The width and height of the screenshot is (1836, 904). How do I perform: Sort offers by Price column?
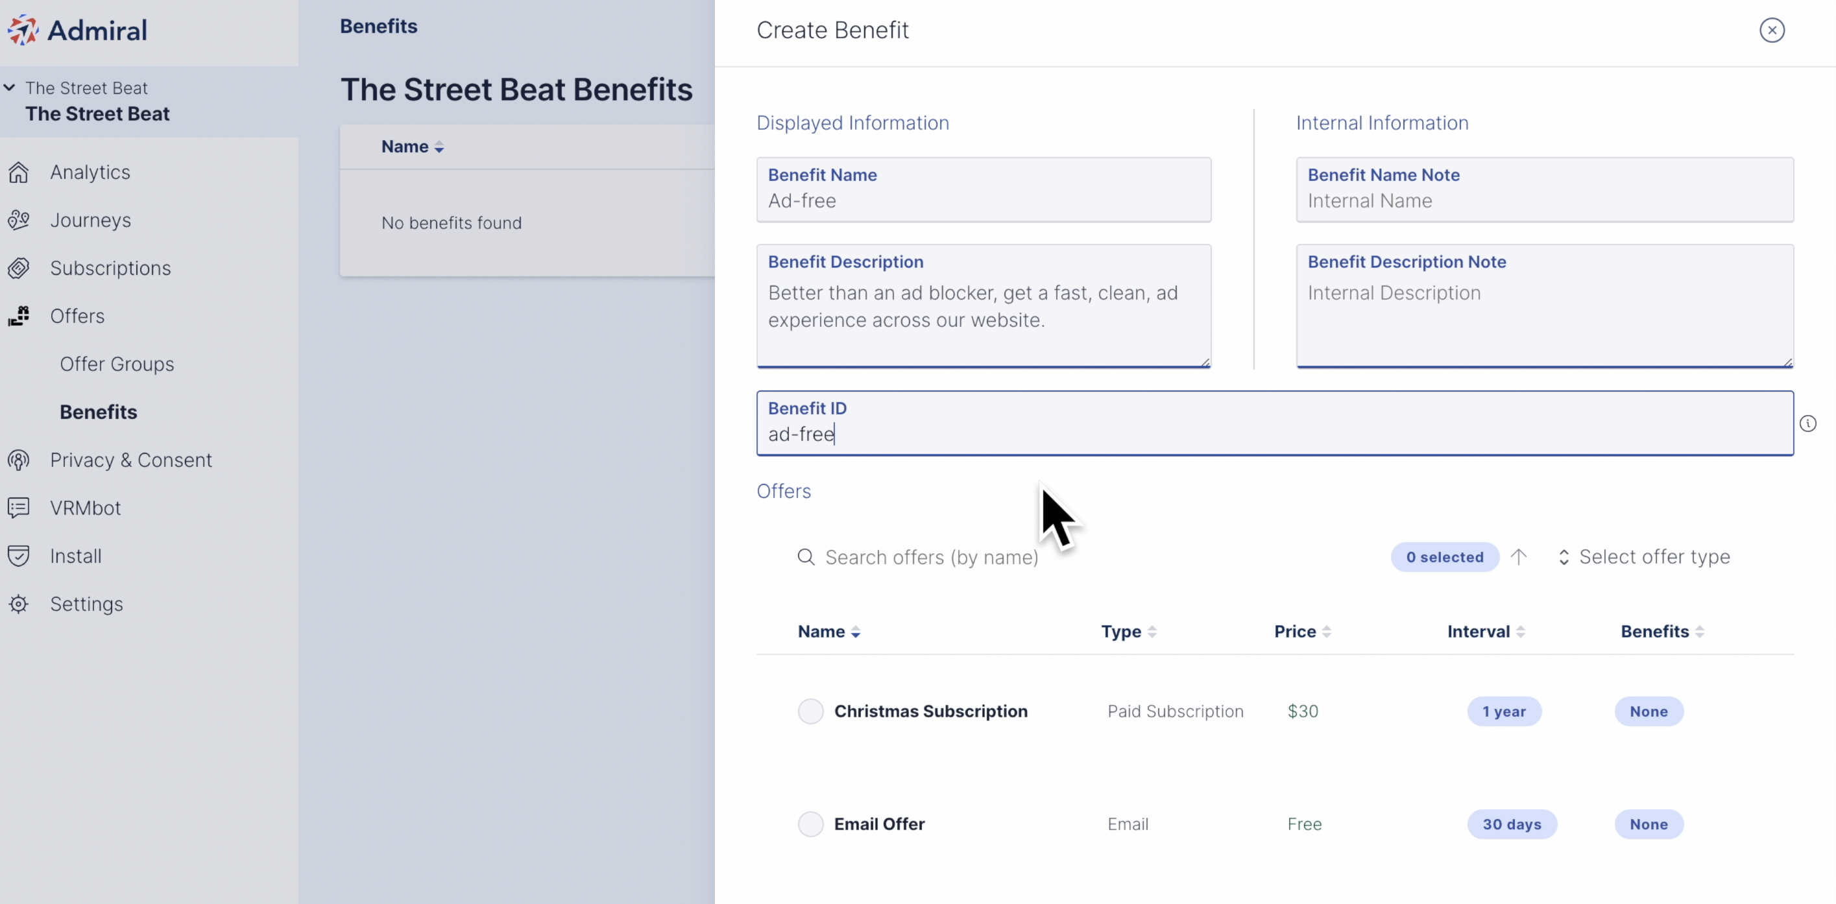coord(1302,632)
